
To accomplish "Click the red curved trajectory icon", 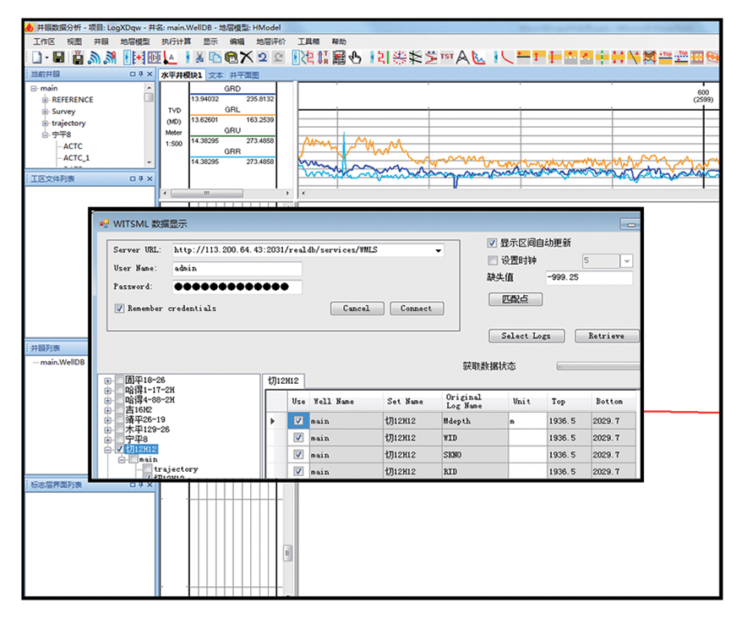I will [507, 58].
